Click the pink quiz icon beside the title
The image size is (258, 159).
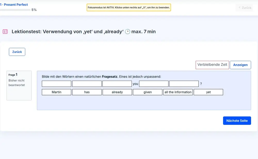tap(5, 32)
